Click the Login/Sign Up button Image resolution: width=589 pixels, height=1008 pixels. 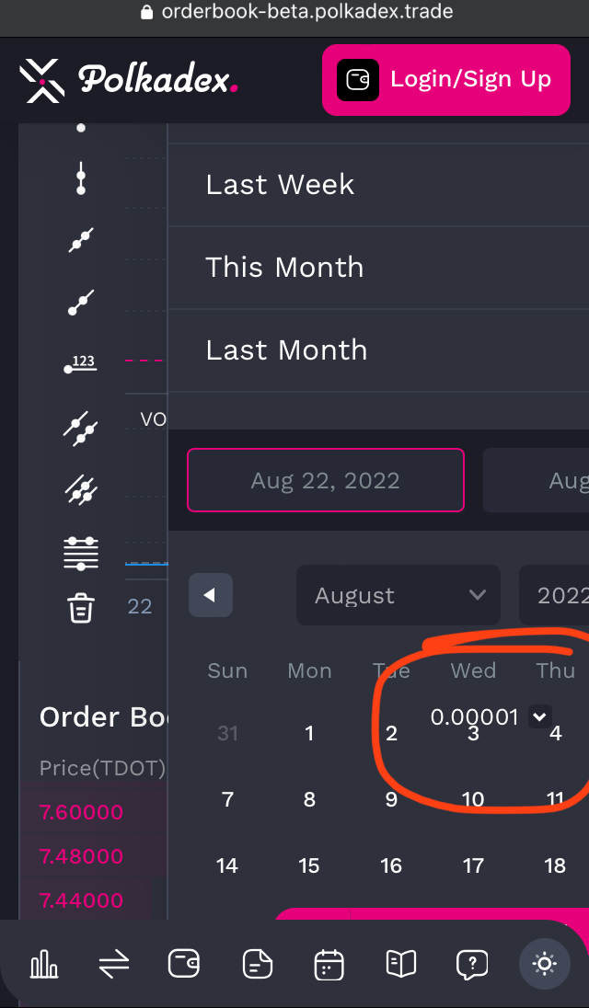coord(445,79)
